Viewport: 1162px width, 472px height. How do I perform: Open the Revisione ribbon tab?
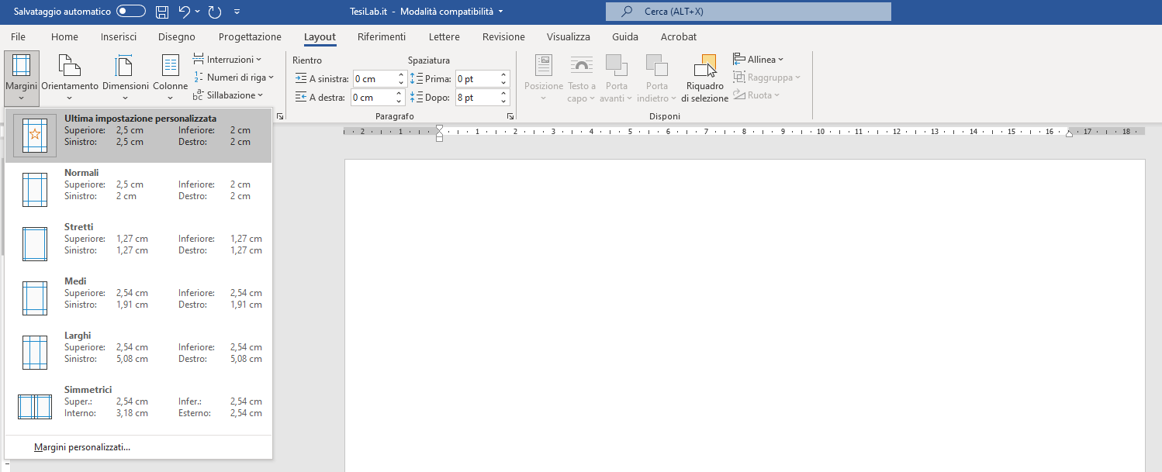503,36
